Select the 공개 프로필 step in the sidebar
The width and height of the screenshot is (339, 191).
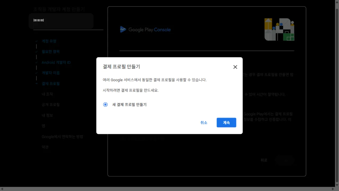pyautogui.click(x=51, y=105)
